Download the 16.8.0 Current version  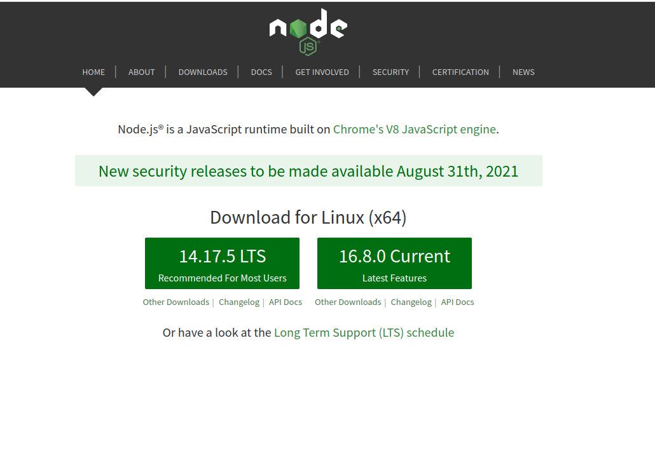394,263
